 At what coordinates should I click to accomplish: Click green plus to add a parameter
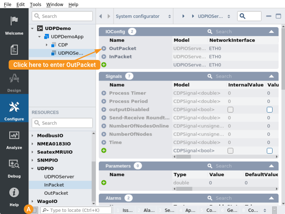point(104,183)
